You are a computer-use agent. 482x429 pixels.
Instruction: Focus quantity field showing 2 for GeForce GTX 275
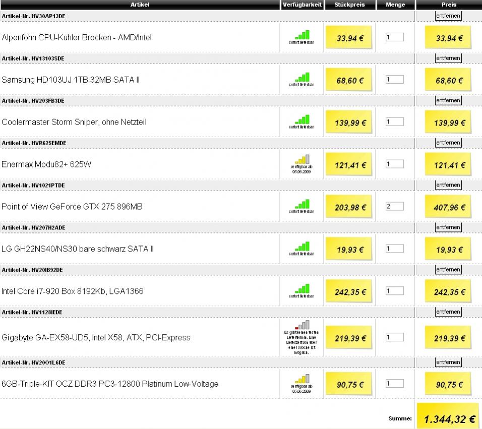click(395, 206)
